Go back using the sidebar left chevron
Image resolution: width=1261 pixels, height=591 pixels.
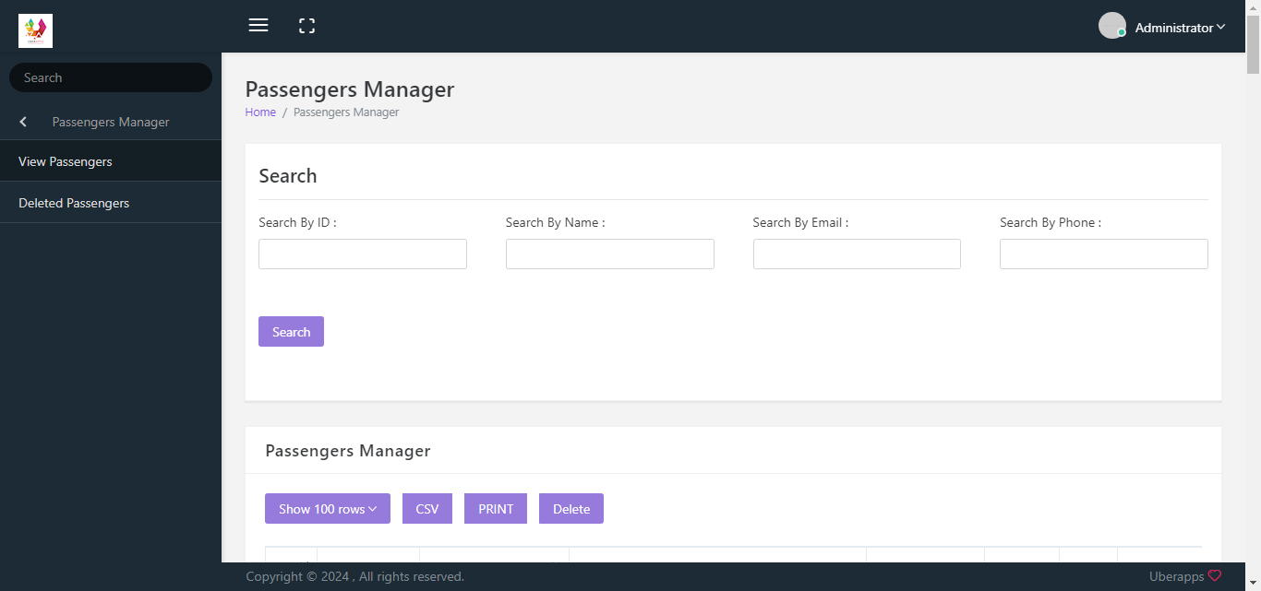pyautogui.click(x=23, y=122)
